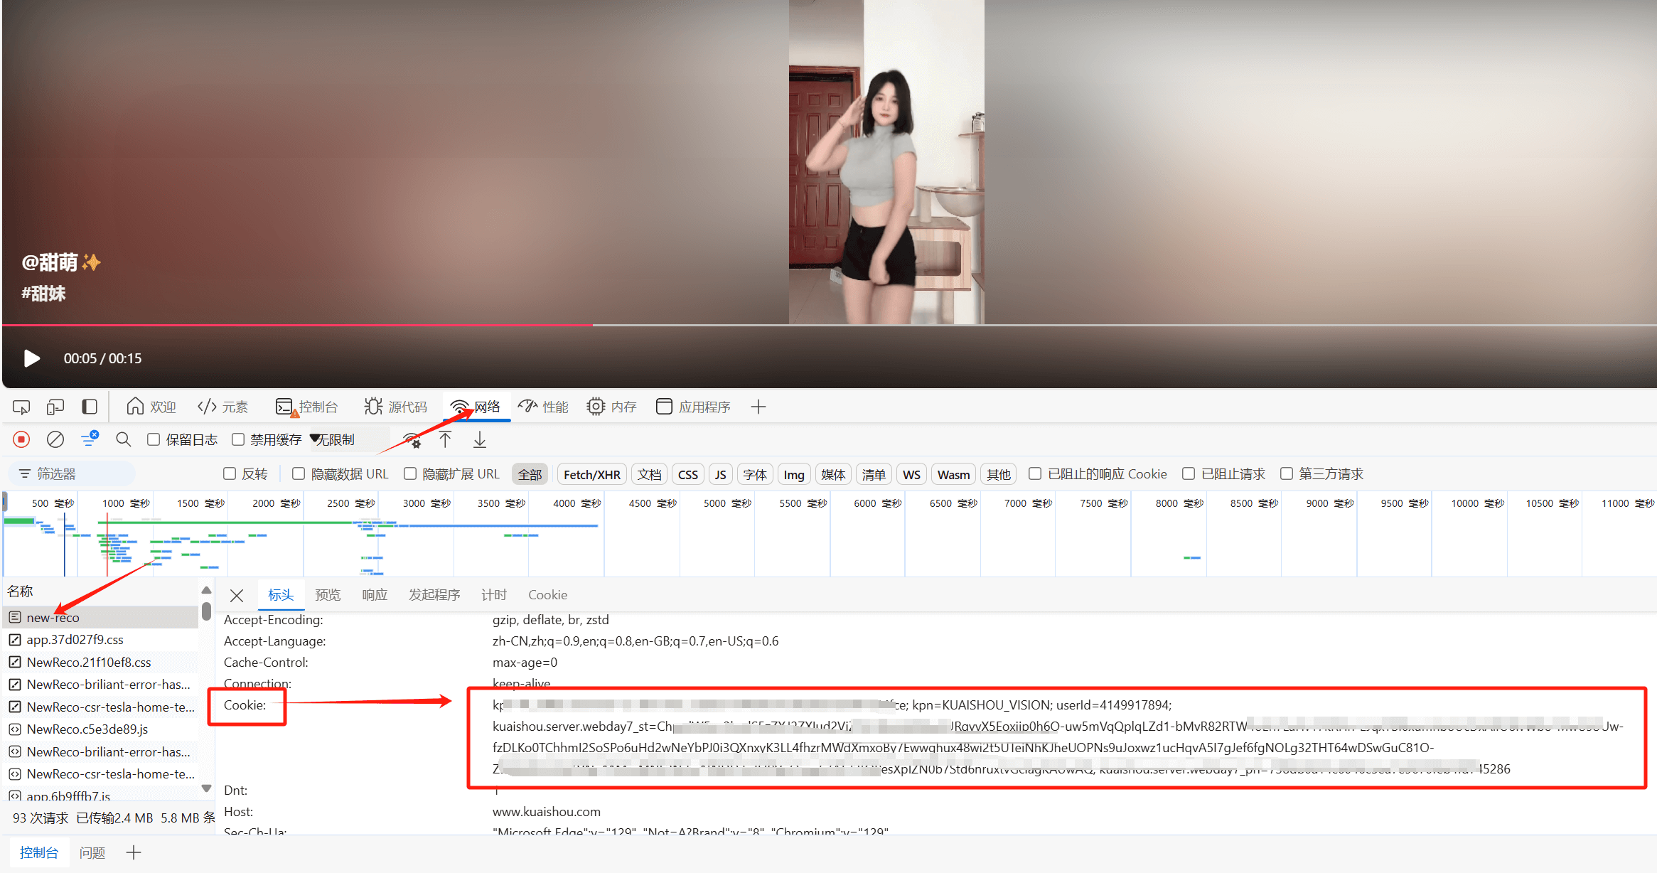Filter requests by 清单 manifest
Image resolution: width=1657 pixels, height=873 pixels.
tap(874, 474)
